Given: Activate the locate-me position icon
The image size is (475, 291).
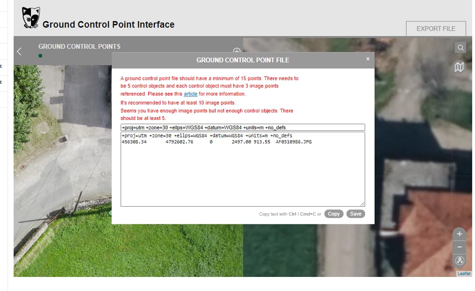Looking at the screenshot, I should pyautogui.click(x=459, y=261).
